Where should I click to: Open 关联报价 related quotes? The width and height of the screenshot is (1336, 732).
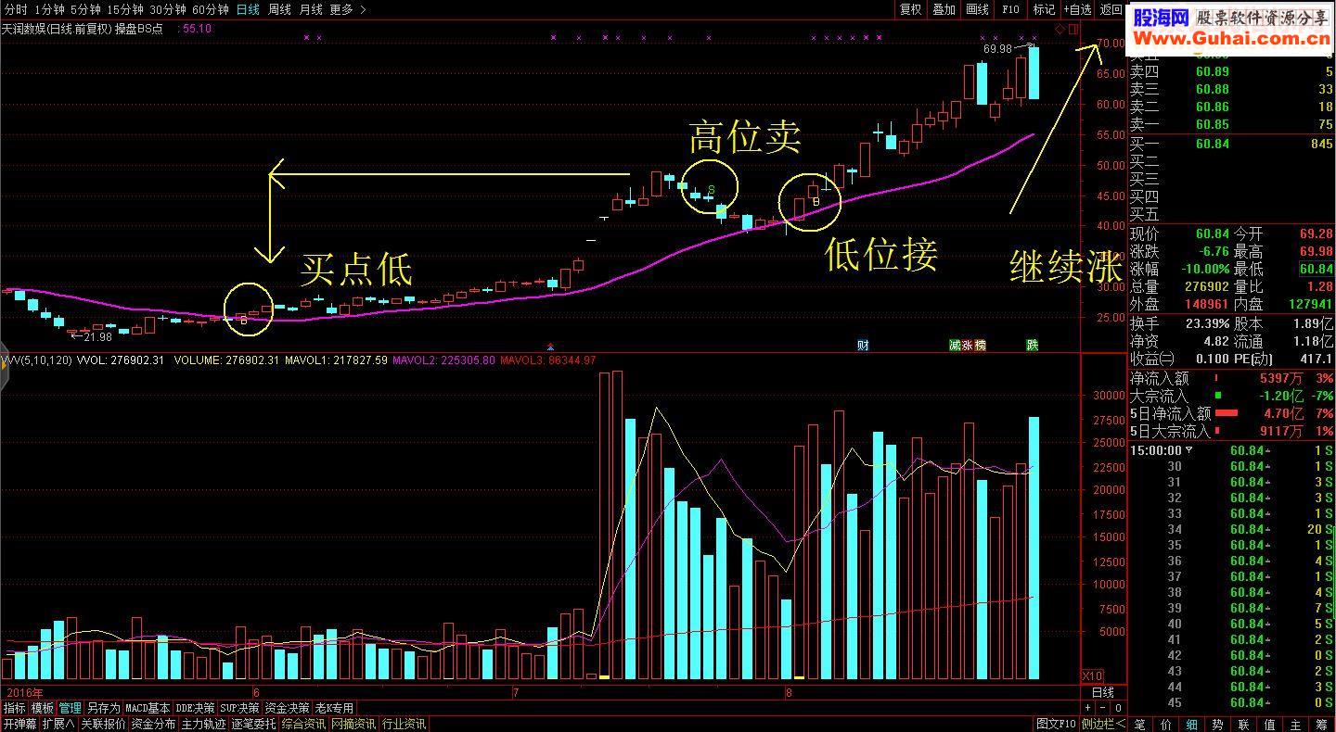pos(103,724)
